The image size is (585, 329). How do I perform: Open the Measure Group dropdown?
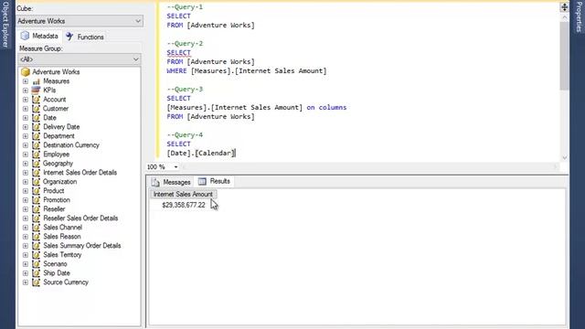tap(80, 58)
